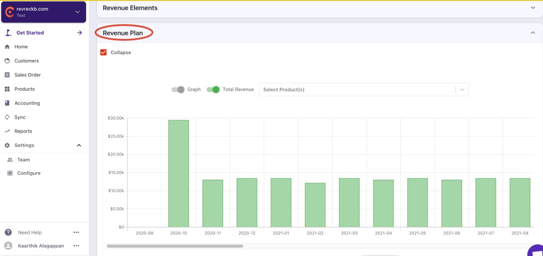Click the Configure icon
Screen dimensions: 543x256
10,173
